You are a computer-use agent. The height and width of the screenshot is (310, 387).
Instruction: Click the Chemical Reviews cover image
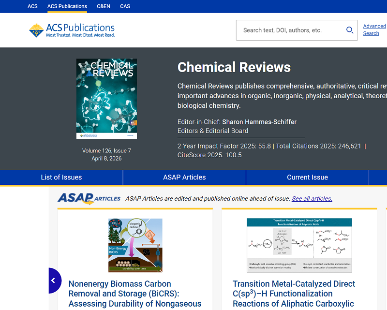tap(106, 99)
